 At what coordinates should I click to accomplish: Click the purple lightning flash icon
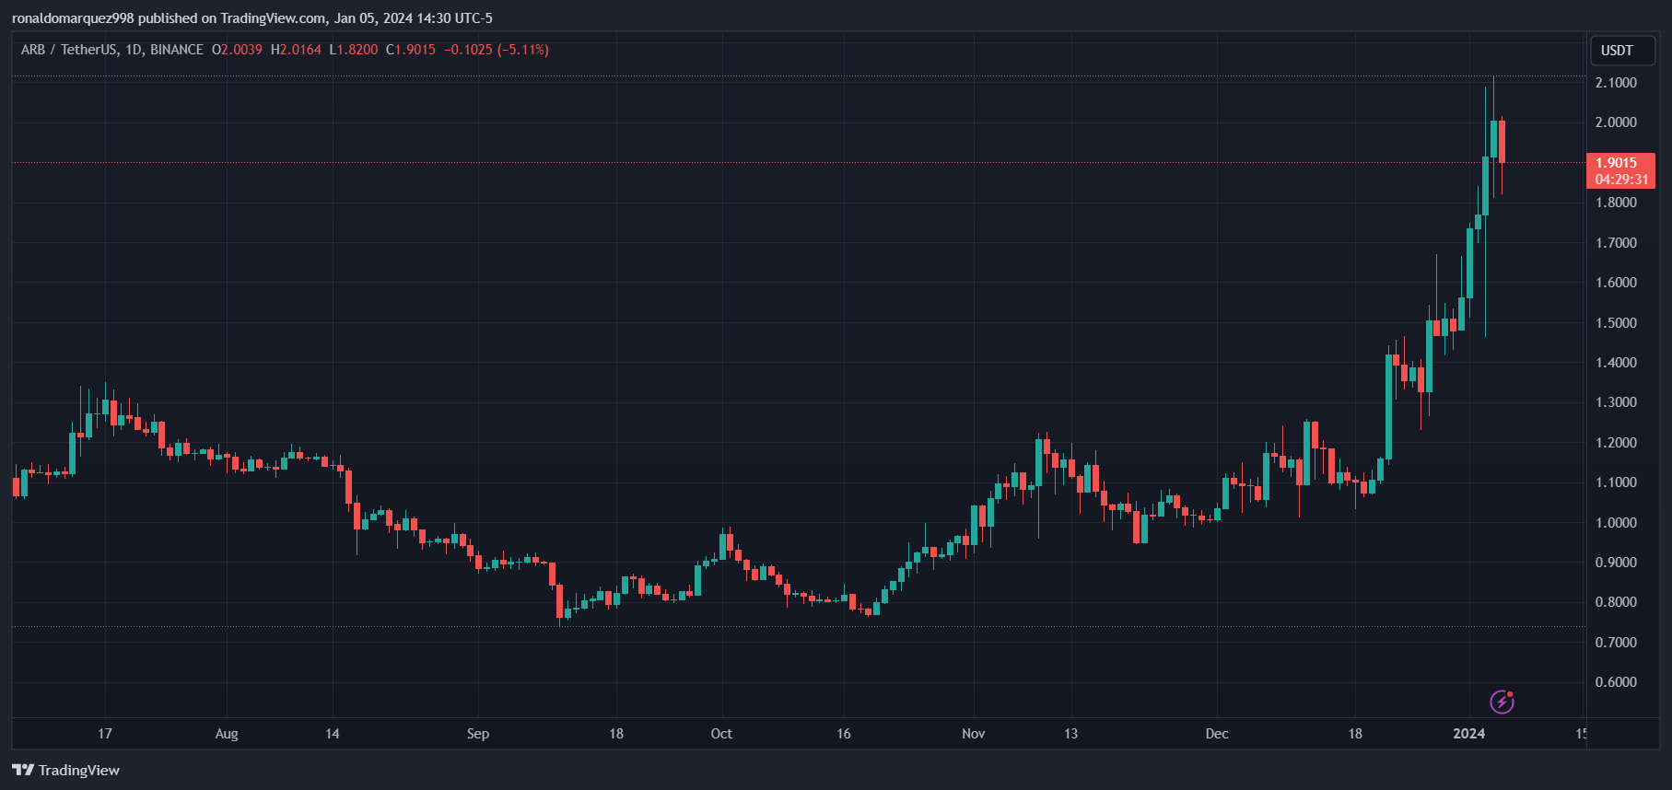click(1502, 703)
